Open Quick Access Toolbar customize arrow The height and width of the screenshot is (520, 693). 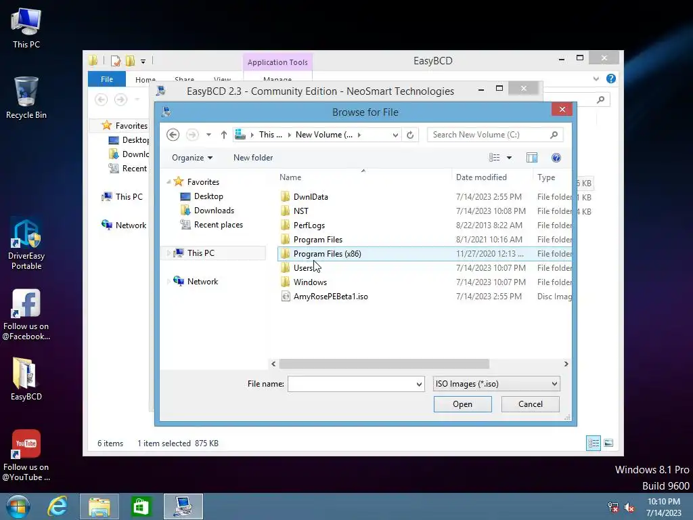click(x=143, y=61)
